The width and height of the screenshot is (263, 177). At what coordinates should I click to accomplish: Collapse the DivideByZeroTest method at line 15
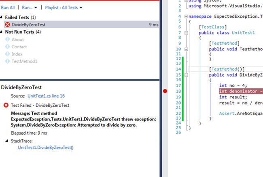[186, 75]
